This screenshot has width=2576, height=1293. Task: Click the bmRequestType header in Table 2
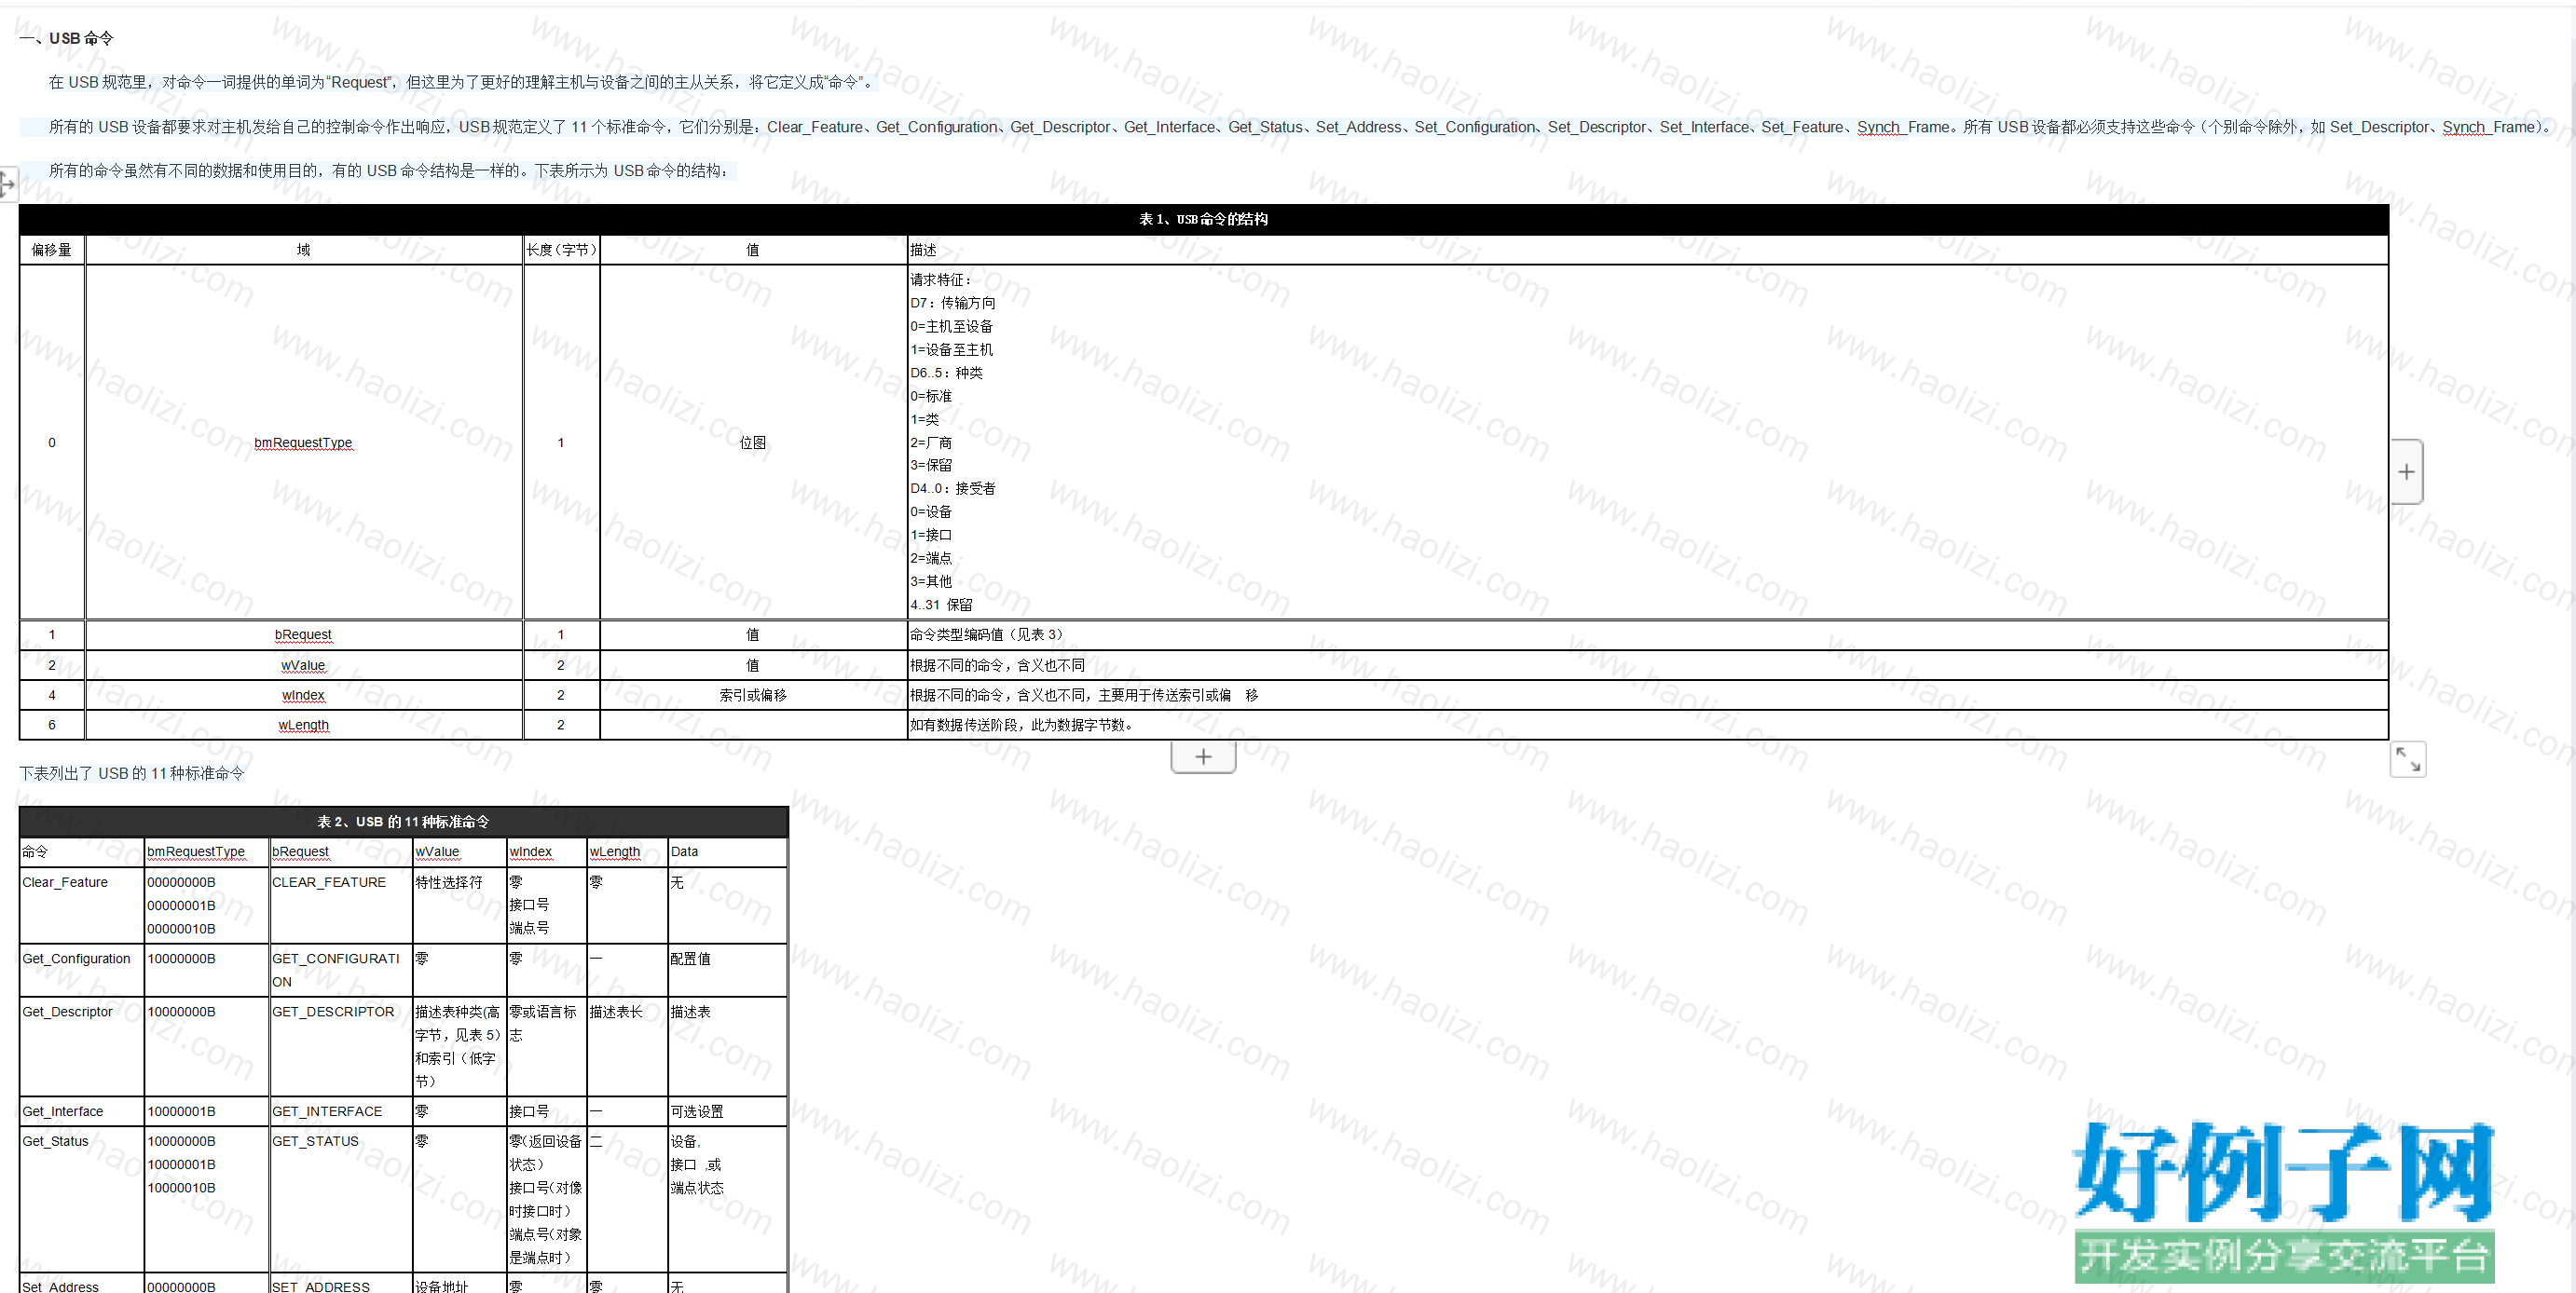(x=206, y=851)
